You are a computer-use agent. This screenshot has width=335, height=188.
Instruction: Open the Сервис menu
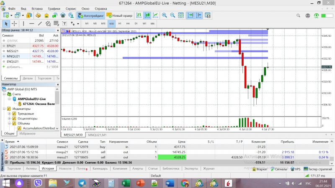point(71,9)
